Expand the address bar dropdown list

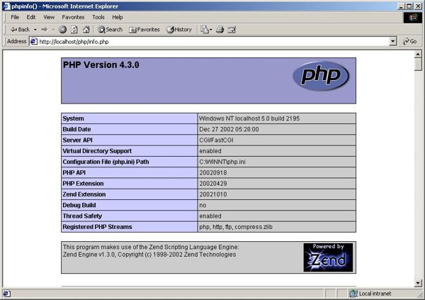tap(393, 42)
